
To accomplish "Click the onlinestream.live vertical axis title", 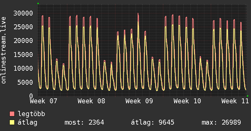I will [3, 50].
